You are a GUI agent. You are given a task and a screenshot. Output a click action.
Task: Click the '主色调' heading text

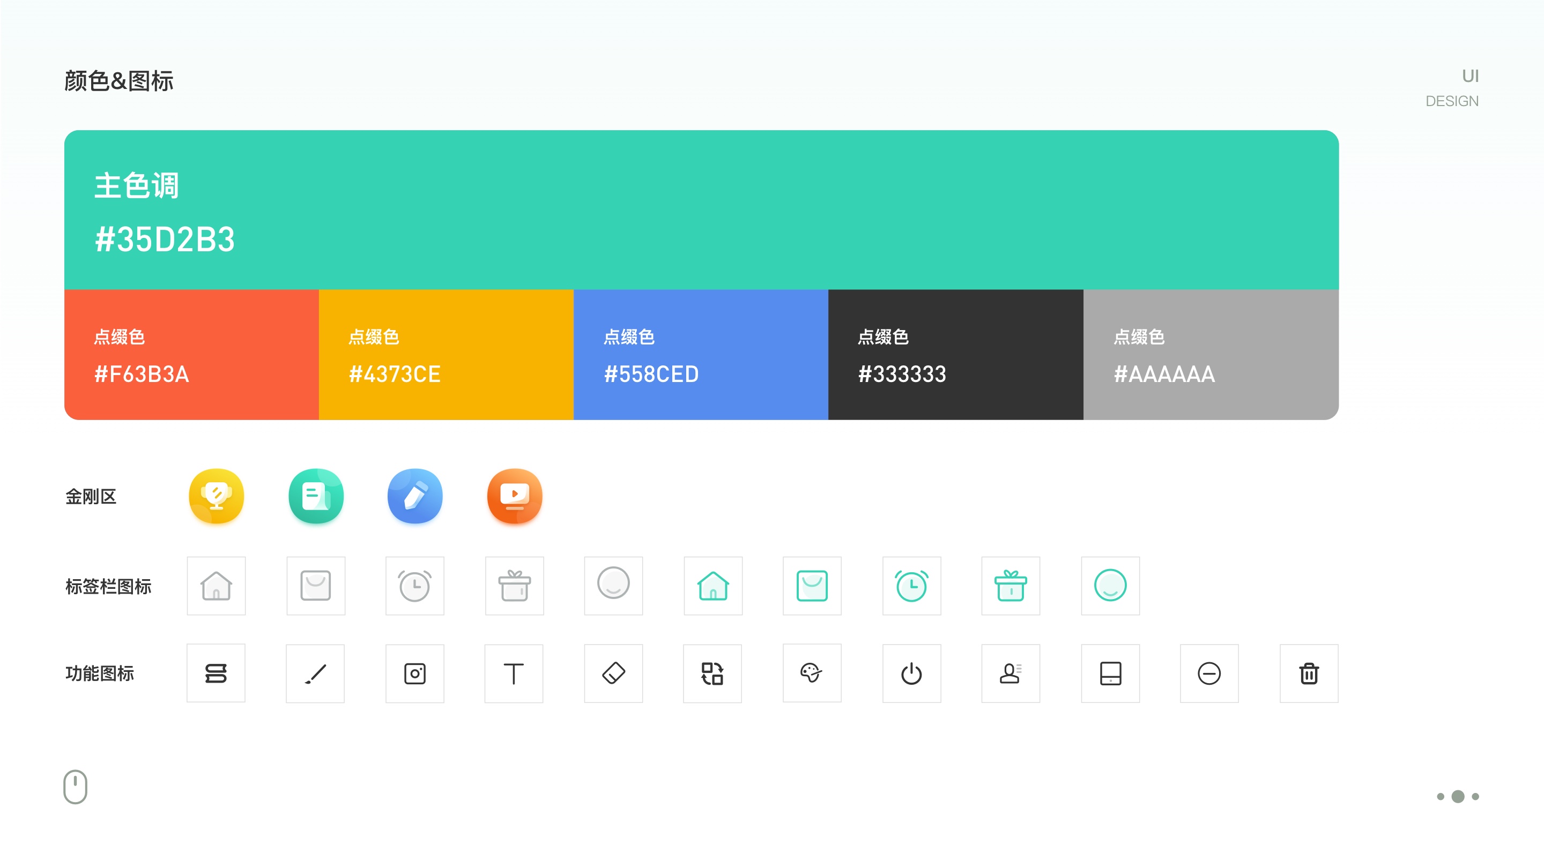click(137, 185)
